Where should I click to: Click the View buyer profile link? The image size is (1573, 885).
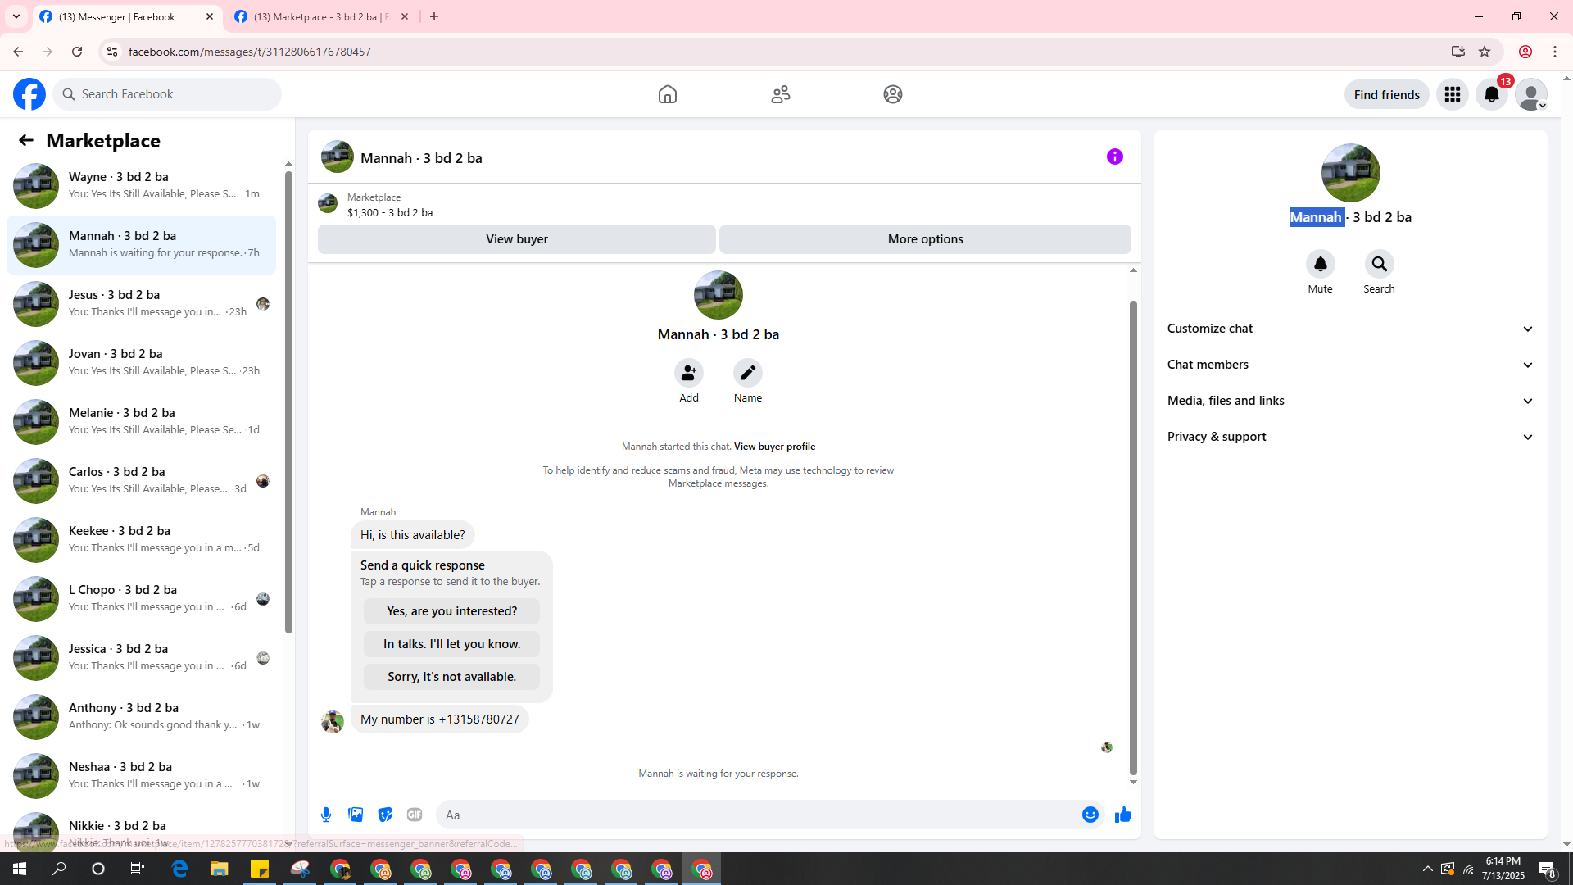tap(774, 447)
